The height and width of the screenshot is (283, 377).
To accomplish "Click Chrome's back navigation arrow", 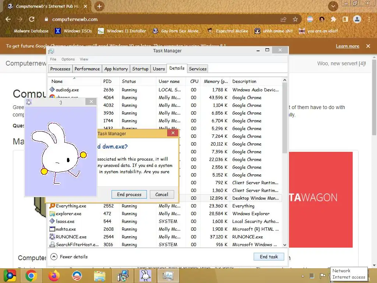I will point(8,19).
